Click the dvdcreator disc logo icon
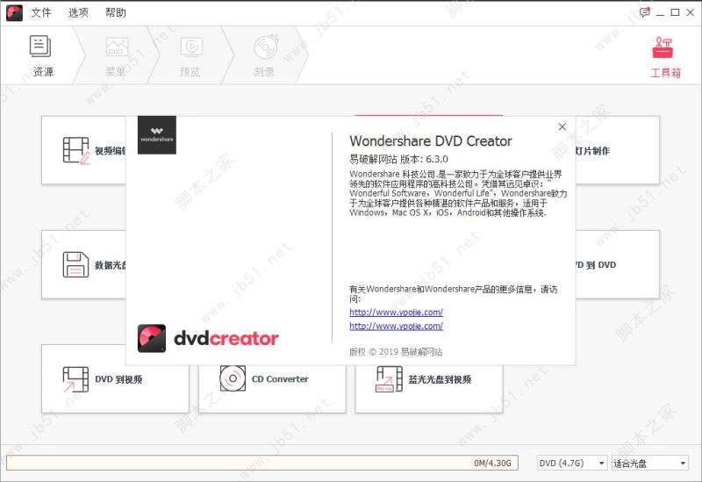Viewport: 702px width, 482px height. 152,338
